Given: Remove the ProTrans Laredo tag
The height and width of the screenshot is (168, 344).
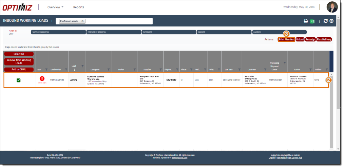Looking at the screenshot, I should pyautogui.click(x=82, y=21).
